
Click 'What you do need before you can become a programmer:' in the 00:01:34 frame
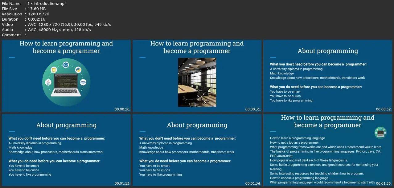click(185, 161)
